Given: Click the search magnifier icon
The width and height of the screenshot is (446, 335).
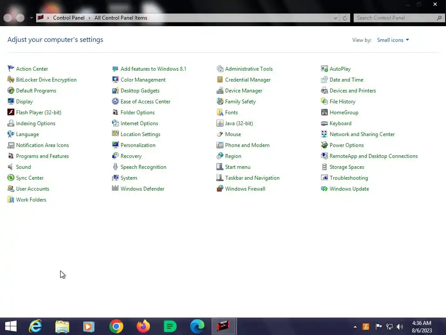Looking at the screenshot, I should (439, 18).
